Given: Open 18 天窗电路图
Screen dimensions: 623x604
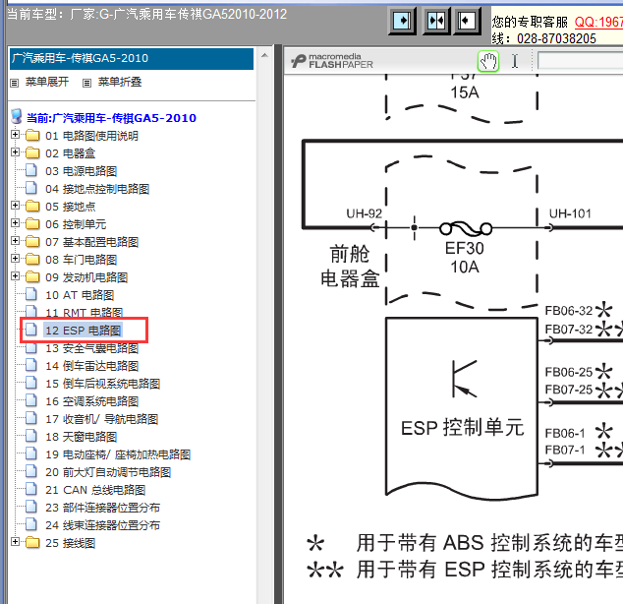Looking at the screenshot, I should click(81, 437).
